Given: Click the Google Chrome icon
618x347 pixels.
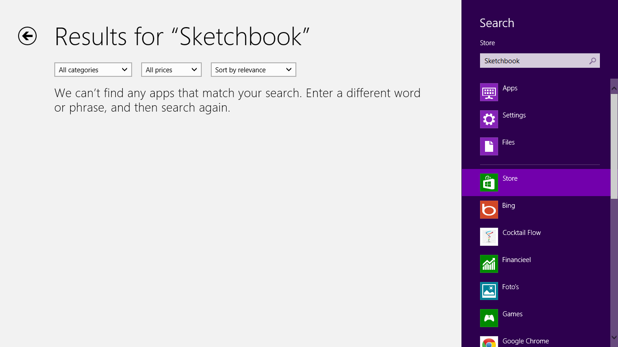Looking at the screenshot, I should pyautogui.click(x=489, y=342).
